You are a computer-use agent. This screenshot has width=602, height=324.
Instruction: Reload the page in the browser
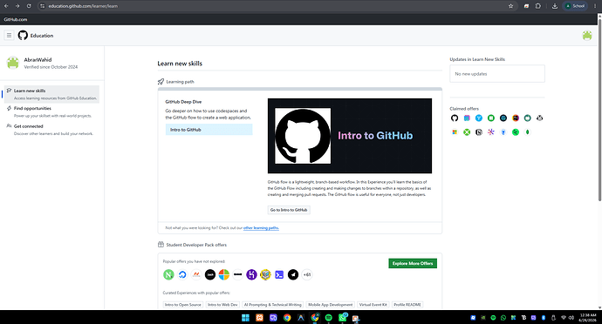29,6
